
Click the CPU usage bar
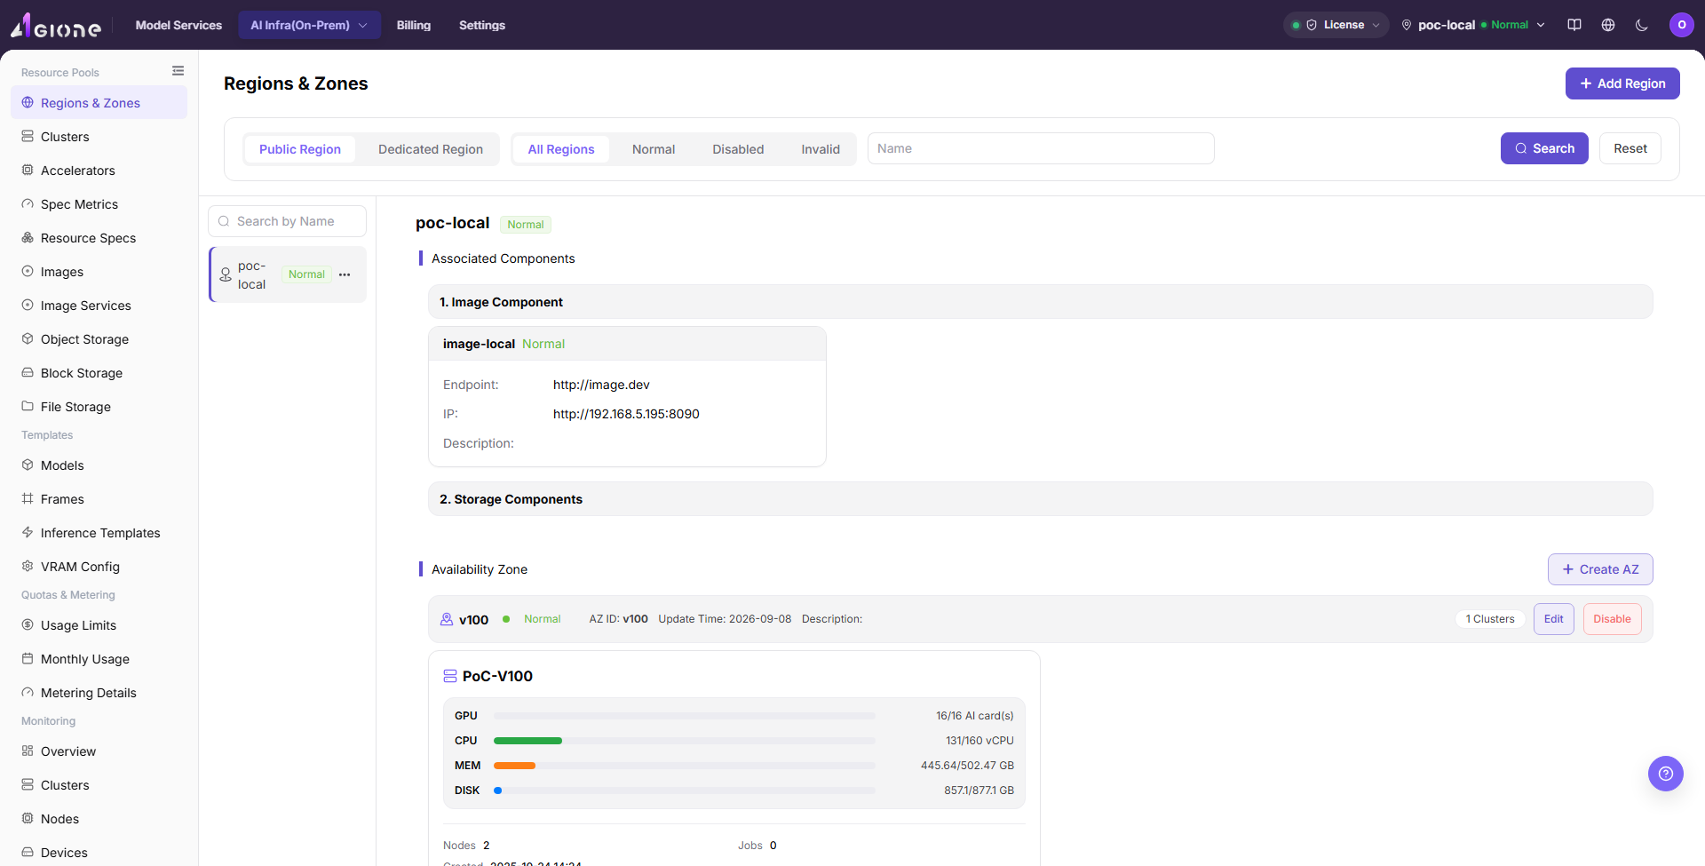click(x=684, y=741)
